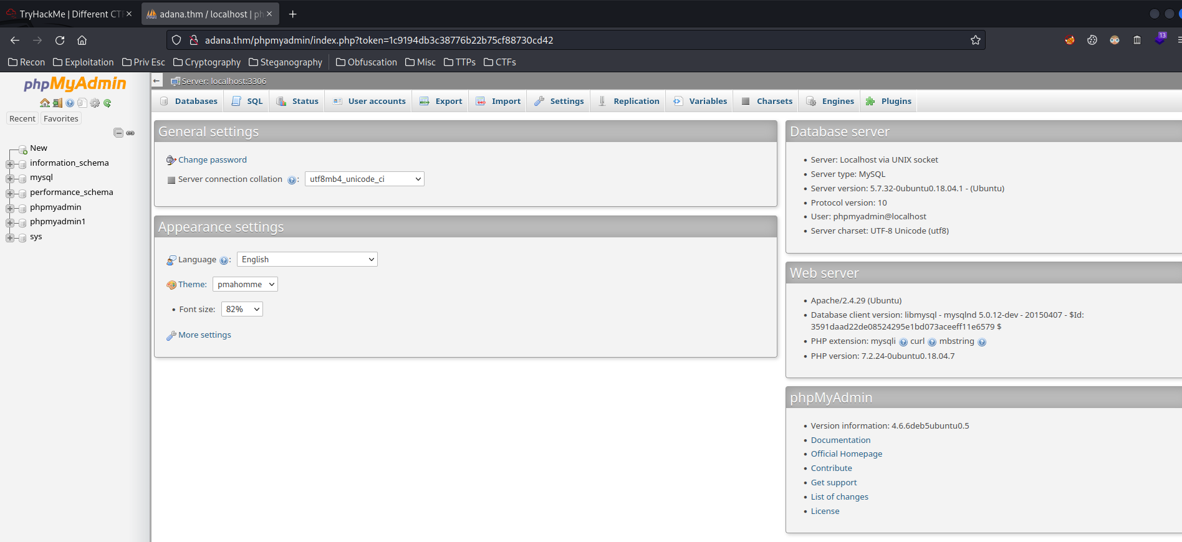Click the More settings link
The image size is (1182, 542).
[204, 335]
